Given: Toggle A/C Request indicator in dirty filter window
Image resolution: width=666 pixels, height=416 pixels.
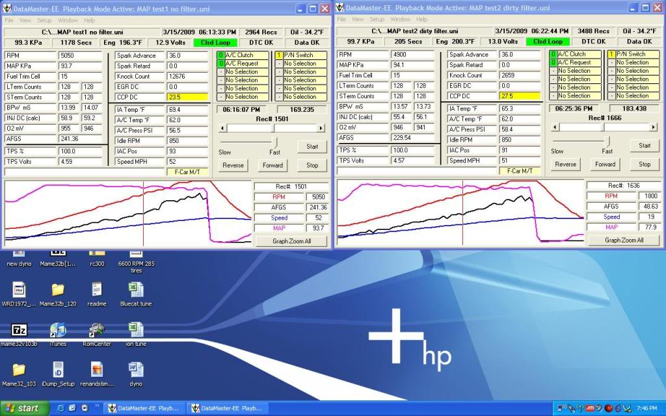Looking at the screenshot, I should point(553,62).
